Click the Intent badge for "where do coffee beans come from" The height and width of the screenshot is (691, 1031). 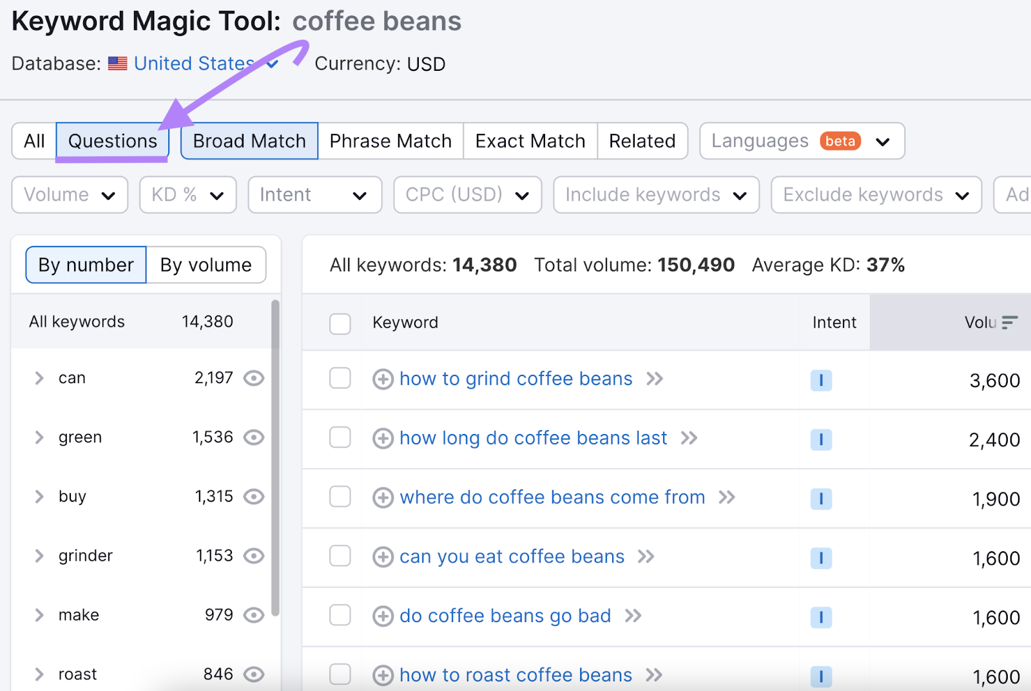(x=821, y=498)
